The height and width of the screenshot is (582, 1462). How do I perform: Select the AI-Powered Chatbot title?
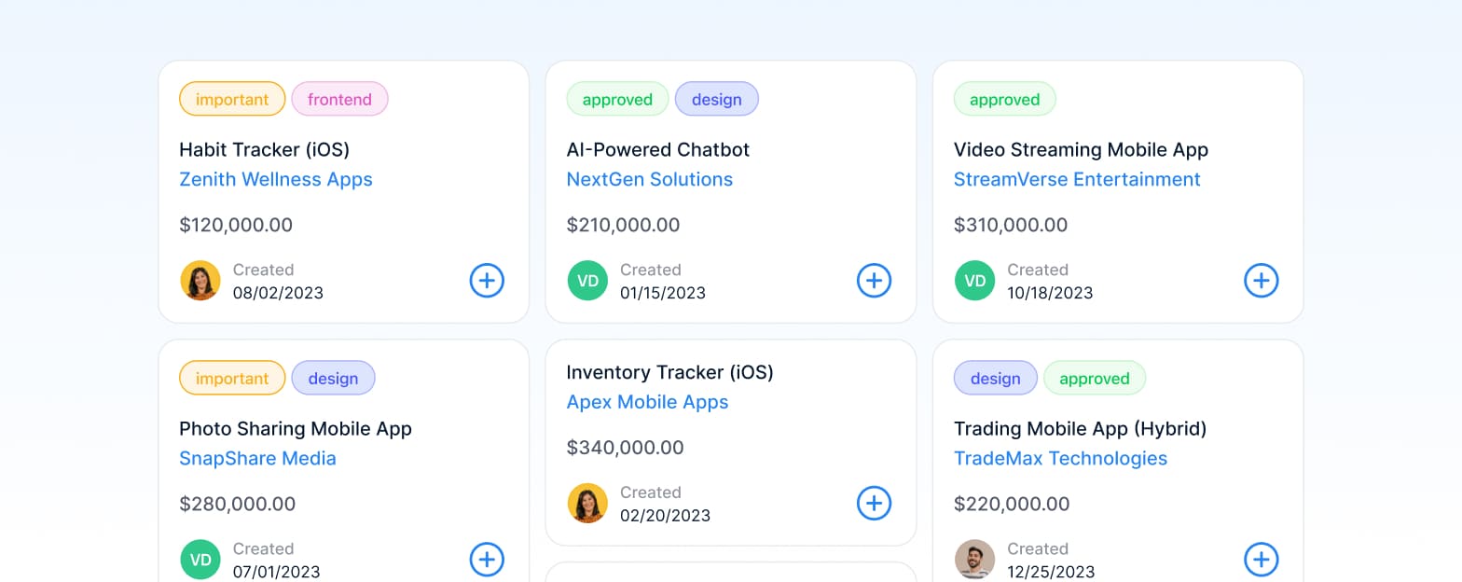pos(658,150)
